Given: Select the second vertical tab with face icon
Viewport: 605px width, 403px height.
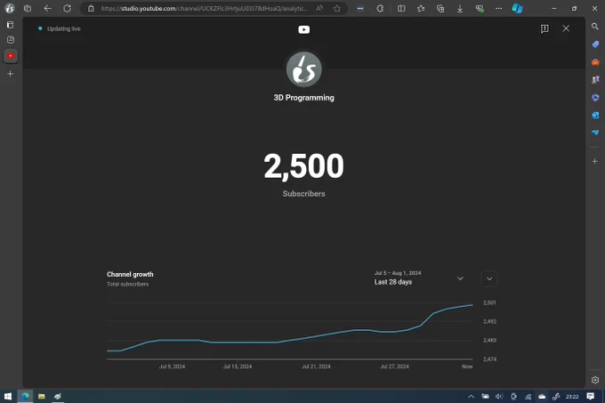Looking at the screenshot, I should coord(11,40).
